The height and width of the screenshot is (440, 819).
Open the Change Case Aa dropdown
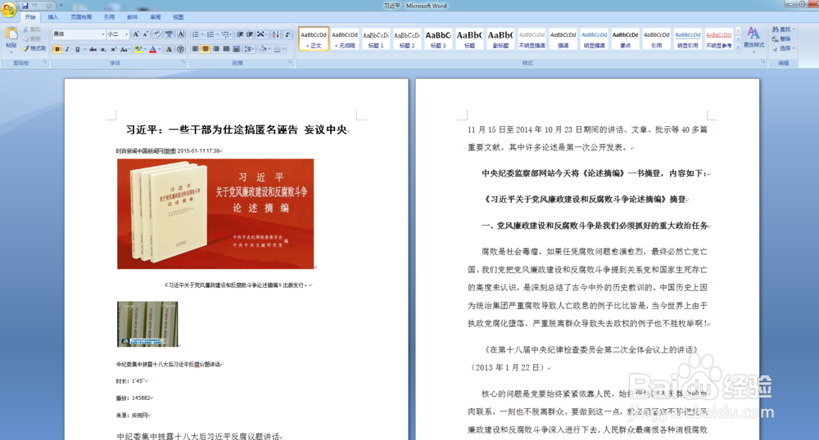coord(124,50)
